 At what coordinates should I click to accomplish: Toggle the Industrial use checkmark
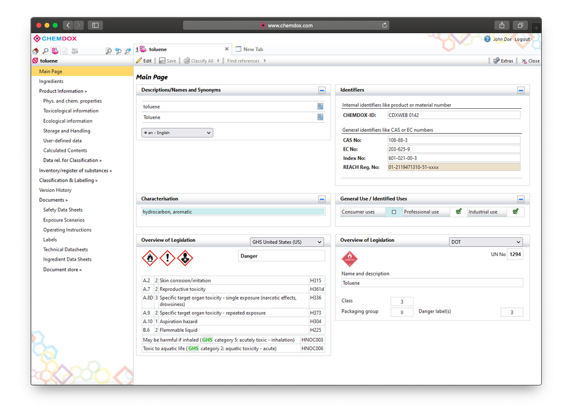515,211
